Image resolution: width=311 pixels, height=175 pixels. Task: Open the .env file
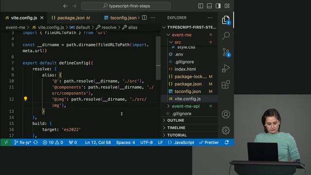pos(190,54)
